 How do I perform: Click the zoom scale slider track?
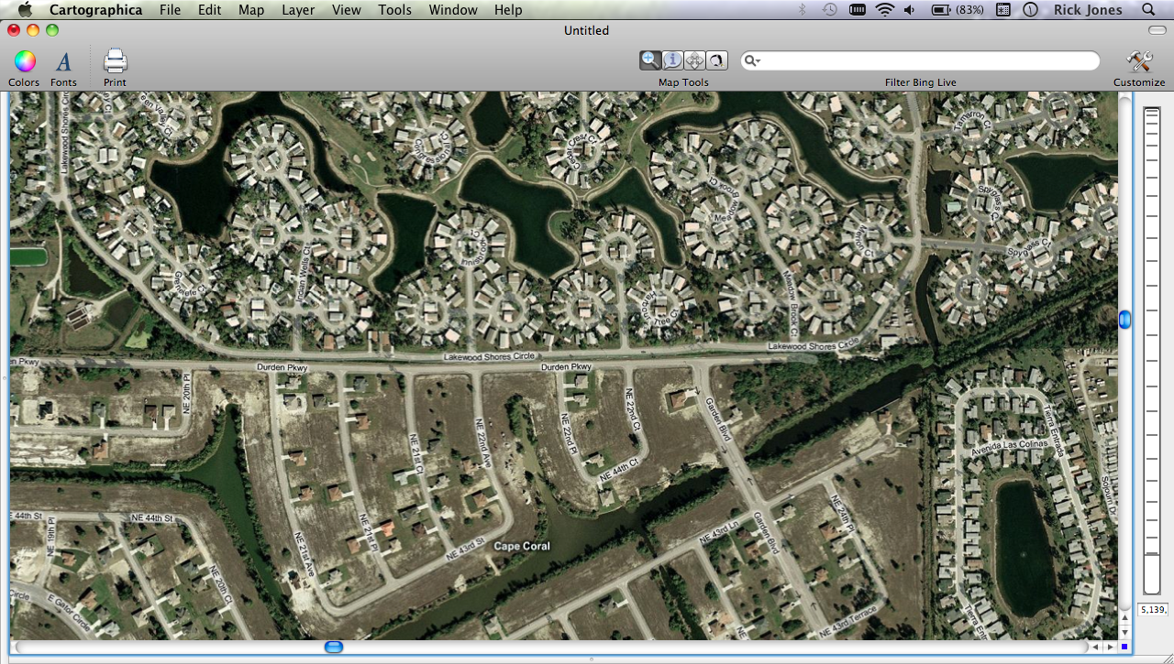(1152, 348)
